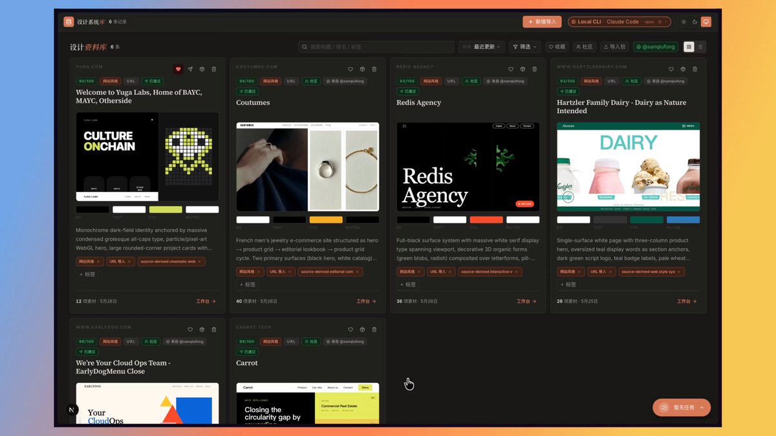
Task: Open 工作台 link on Coutumes card
Action: (x=366, y=301)
